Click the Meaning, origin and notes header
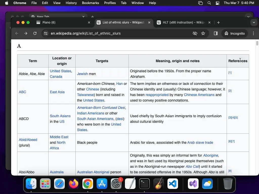The height and width of the screenshot is (194, 259). pyautogui.click(x=178, y=61)
